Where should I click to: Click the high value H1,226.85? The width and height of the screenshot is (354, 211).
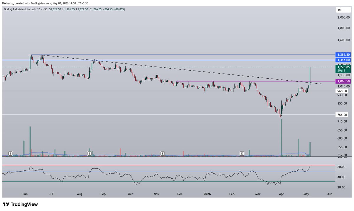point(68,9)
